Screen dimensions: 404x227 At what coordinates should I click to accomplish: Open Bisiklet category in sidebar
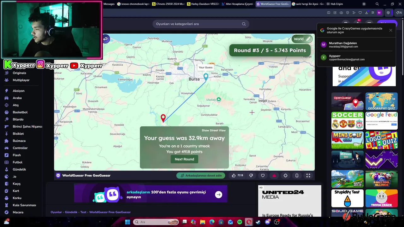18,134
